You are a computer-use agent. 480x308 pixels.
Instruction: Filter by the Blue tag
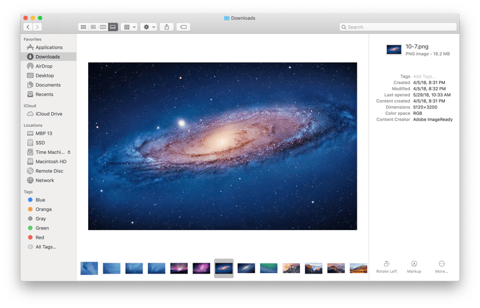tap(48, 200)
